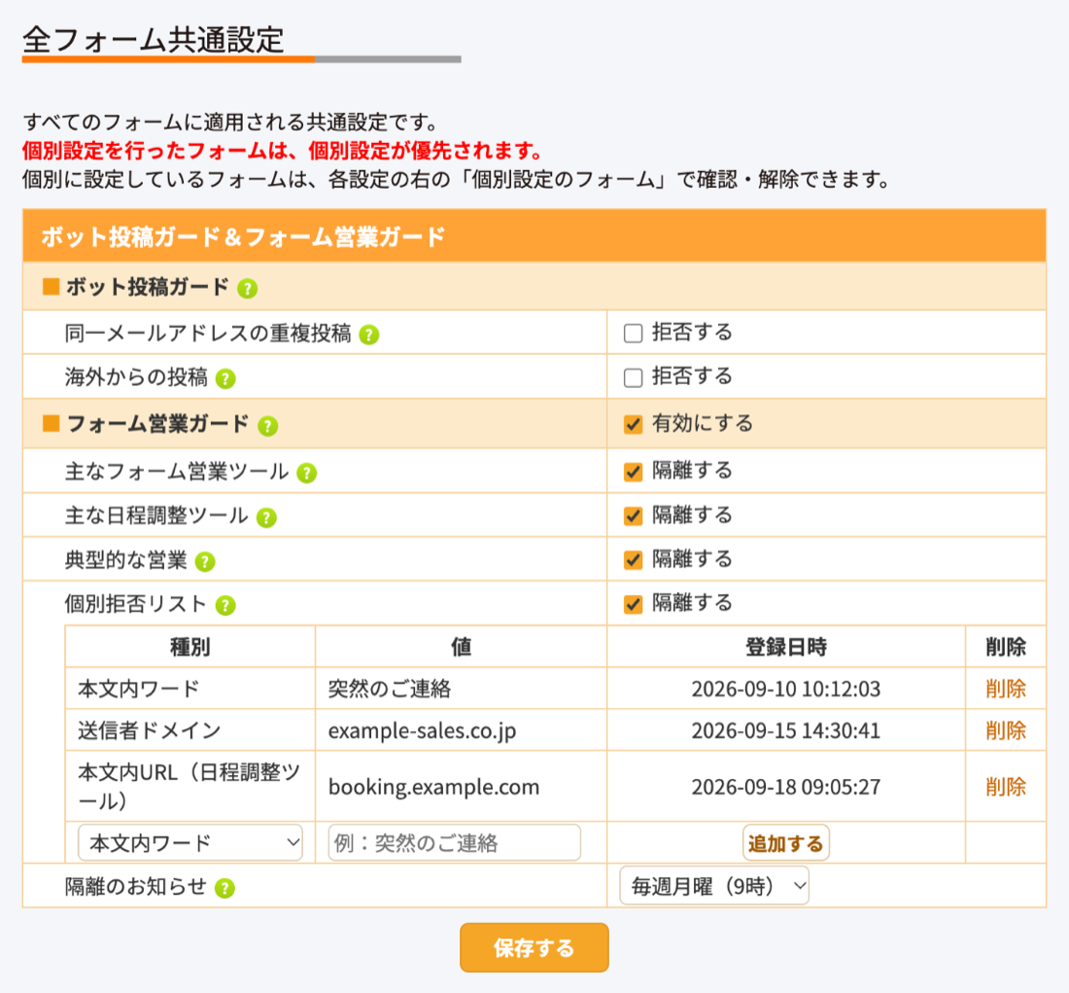Viewport: 1069px width, 993px height.
Task: Open help icon for 個別拒否リスト
Action: (225, 605)
